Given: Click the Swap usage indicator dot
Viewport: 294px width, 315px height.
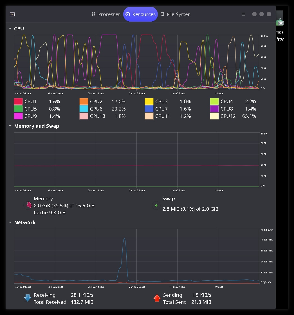Looking at the screenshot, I should coord(156,205).
